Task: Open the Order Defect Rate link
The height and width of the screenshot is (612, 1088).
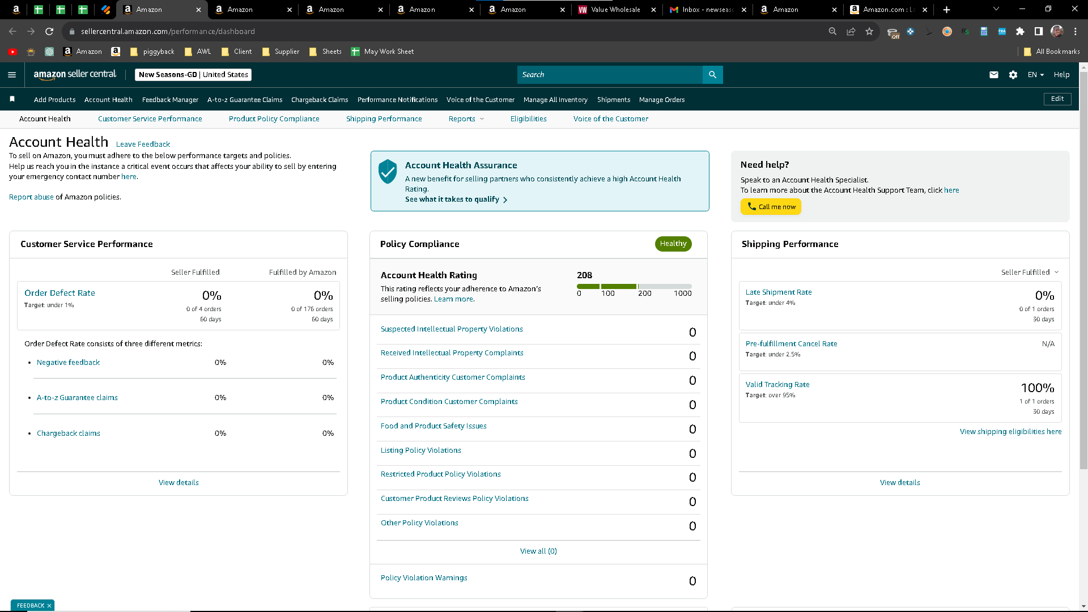Action: (x=59, y=293)
